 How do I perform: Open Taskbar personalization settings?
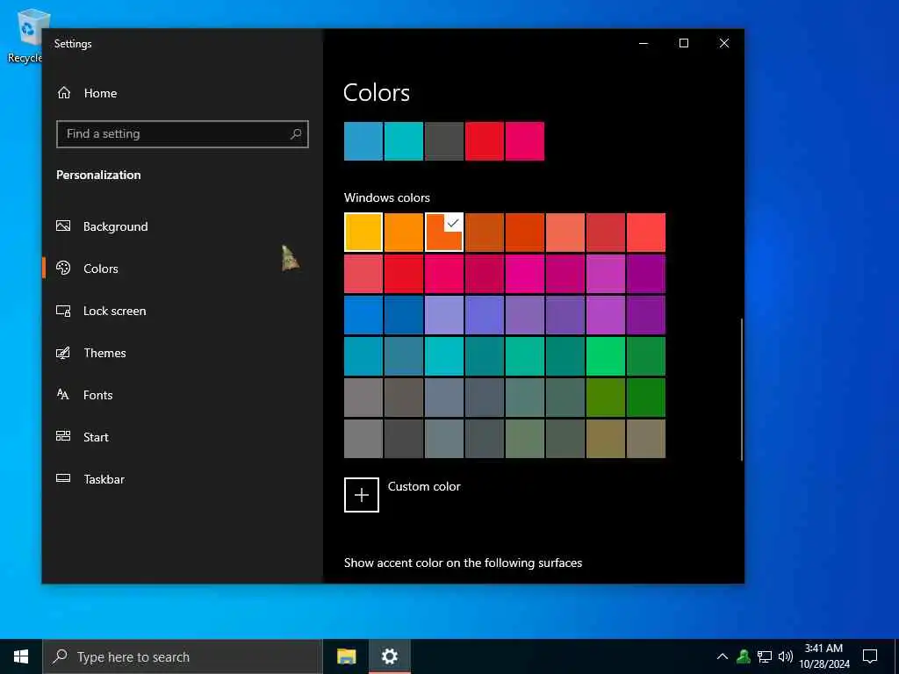tap(104, 479)
